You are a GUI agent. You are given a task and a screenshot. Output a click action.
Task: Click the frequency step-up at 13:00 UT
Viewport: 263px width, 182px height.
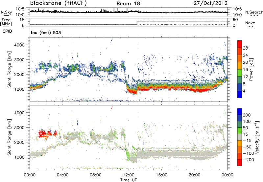coord(137,23)
